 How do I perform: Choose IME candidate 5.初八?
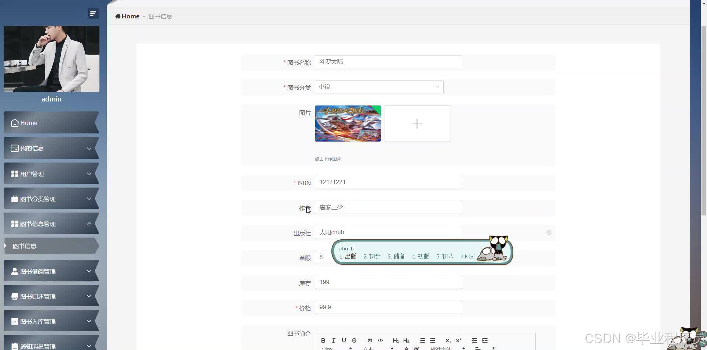445,257
